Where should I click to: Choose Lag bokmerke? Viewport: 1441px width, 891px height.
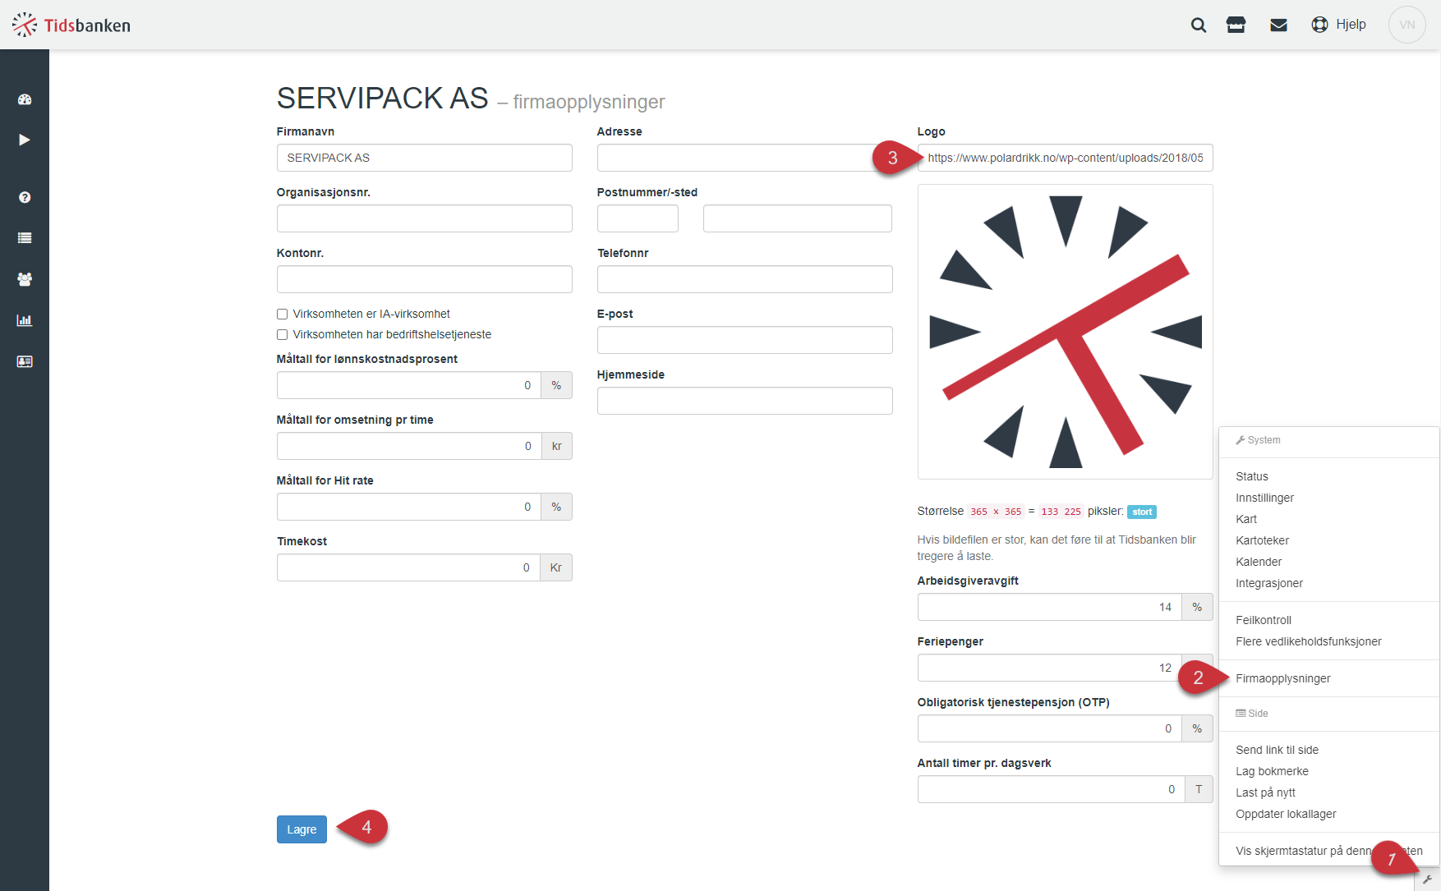1272,771
